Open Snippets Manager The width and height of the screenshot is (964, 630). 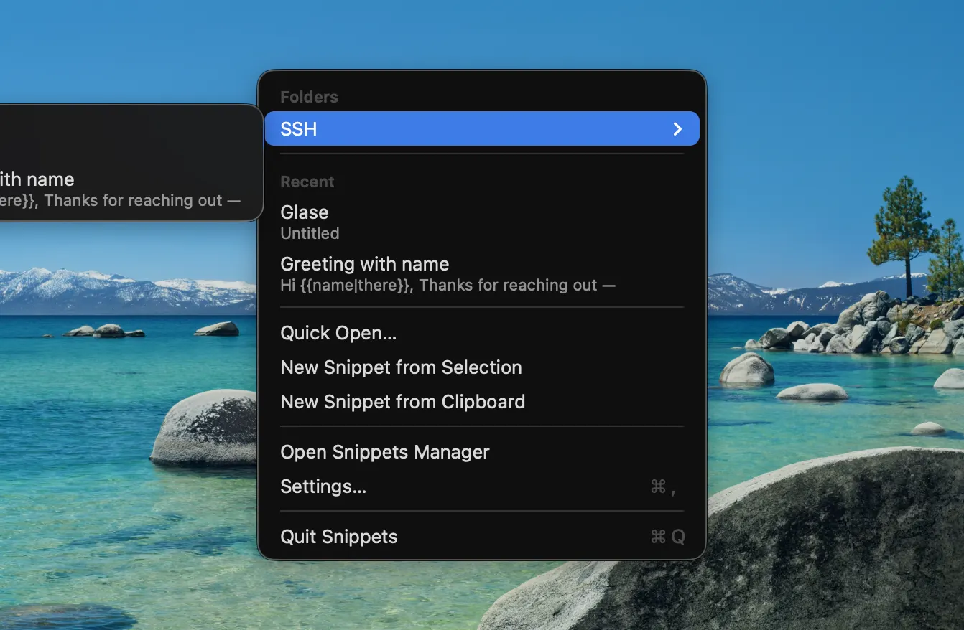click(481, 452)
